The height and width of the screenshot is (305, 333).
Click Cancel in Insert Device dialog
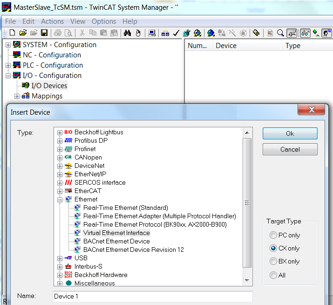[290, 149]
